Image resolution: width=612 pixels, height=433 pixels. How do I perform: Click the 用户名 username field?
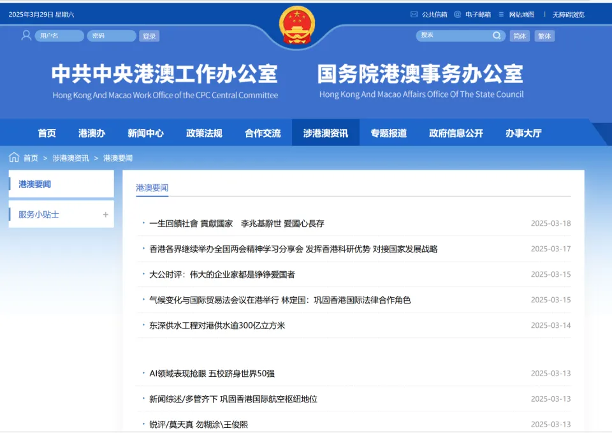[x=59, y=36]
